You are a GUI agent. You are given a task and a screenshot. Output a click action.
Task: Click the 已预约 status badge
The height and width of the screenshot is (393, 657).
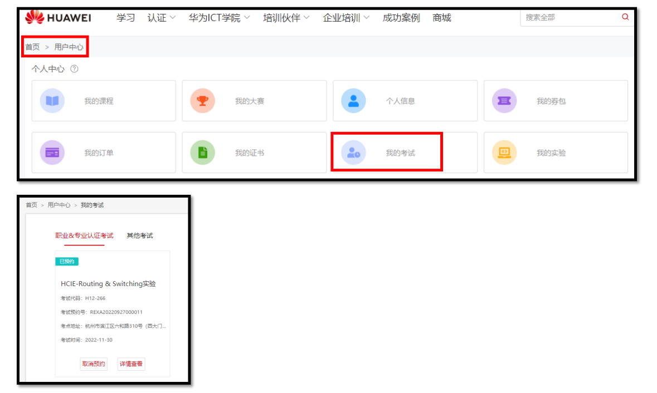[67, 262]
